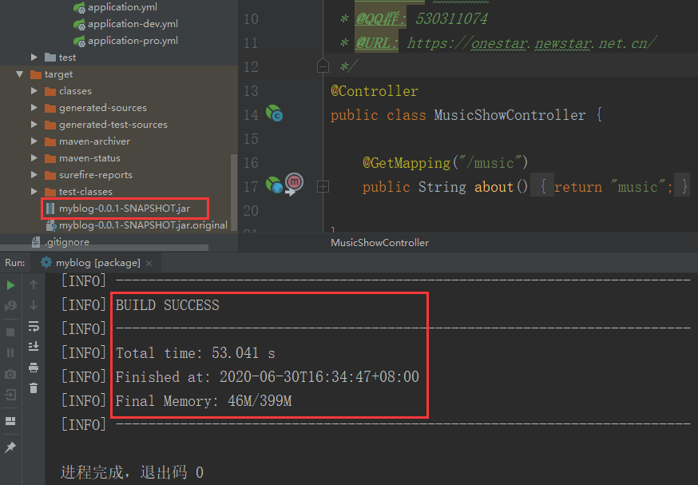The height and width of the screenshot is (485, 698).
Task: Click the rerun failed tests icon
Action: pyautogui.click(x=10, y=306)
